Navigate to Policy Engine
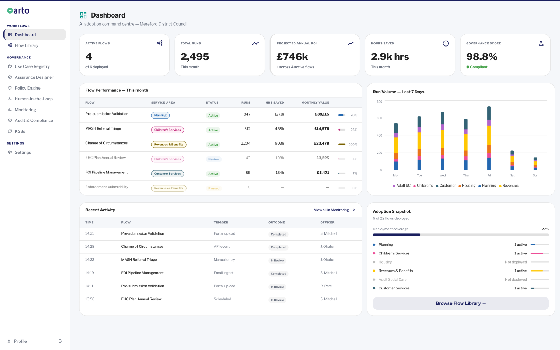The height and width of the screenshot is (350, 560). [35, 88]
